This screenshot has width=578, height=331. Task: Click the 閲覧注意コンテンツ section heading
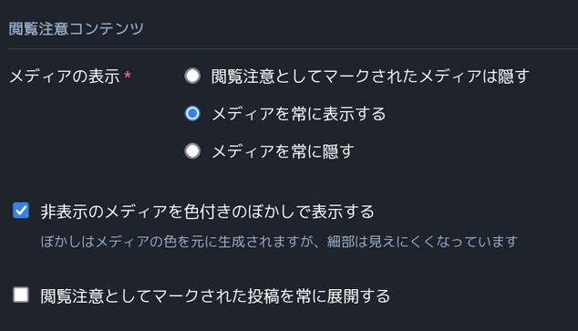click(x=77, y=29)
